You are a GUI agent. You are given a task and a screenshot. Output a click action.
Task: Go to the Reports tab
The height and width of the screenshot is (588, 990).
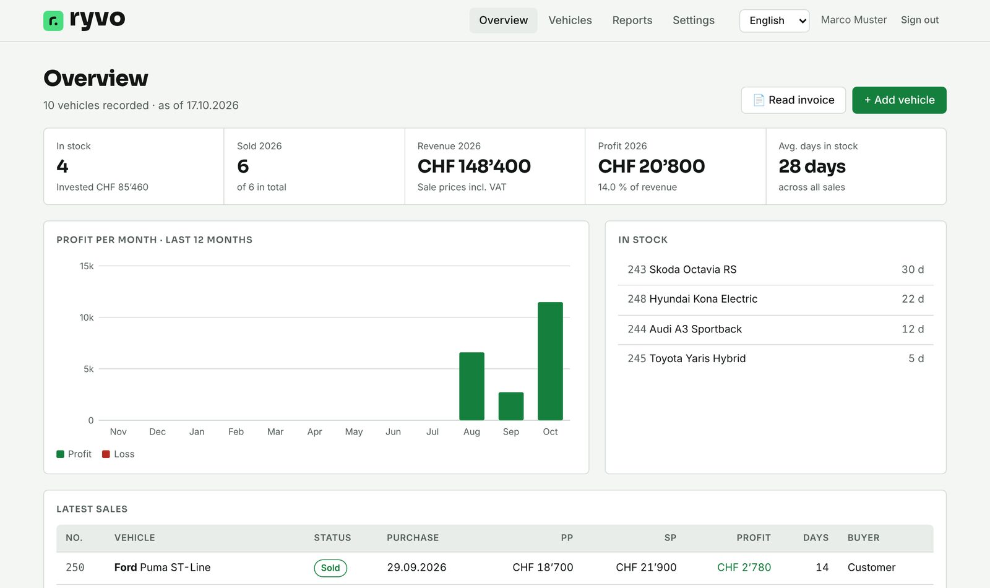(632, 20)
